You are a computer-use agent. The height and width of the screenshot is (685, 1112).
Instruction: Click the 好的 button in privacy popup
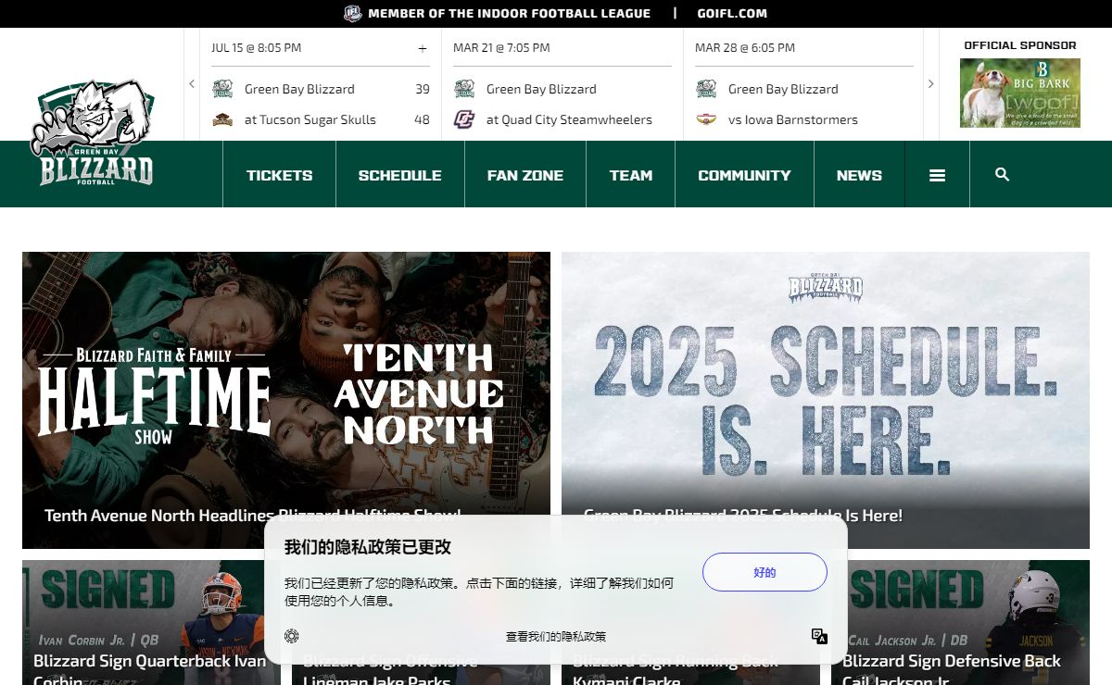point(764,572)
